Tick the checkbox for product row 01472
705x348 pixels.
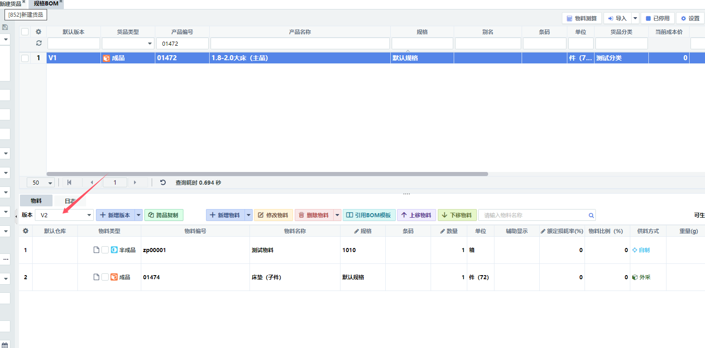tap(25, 58)
